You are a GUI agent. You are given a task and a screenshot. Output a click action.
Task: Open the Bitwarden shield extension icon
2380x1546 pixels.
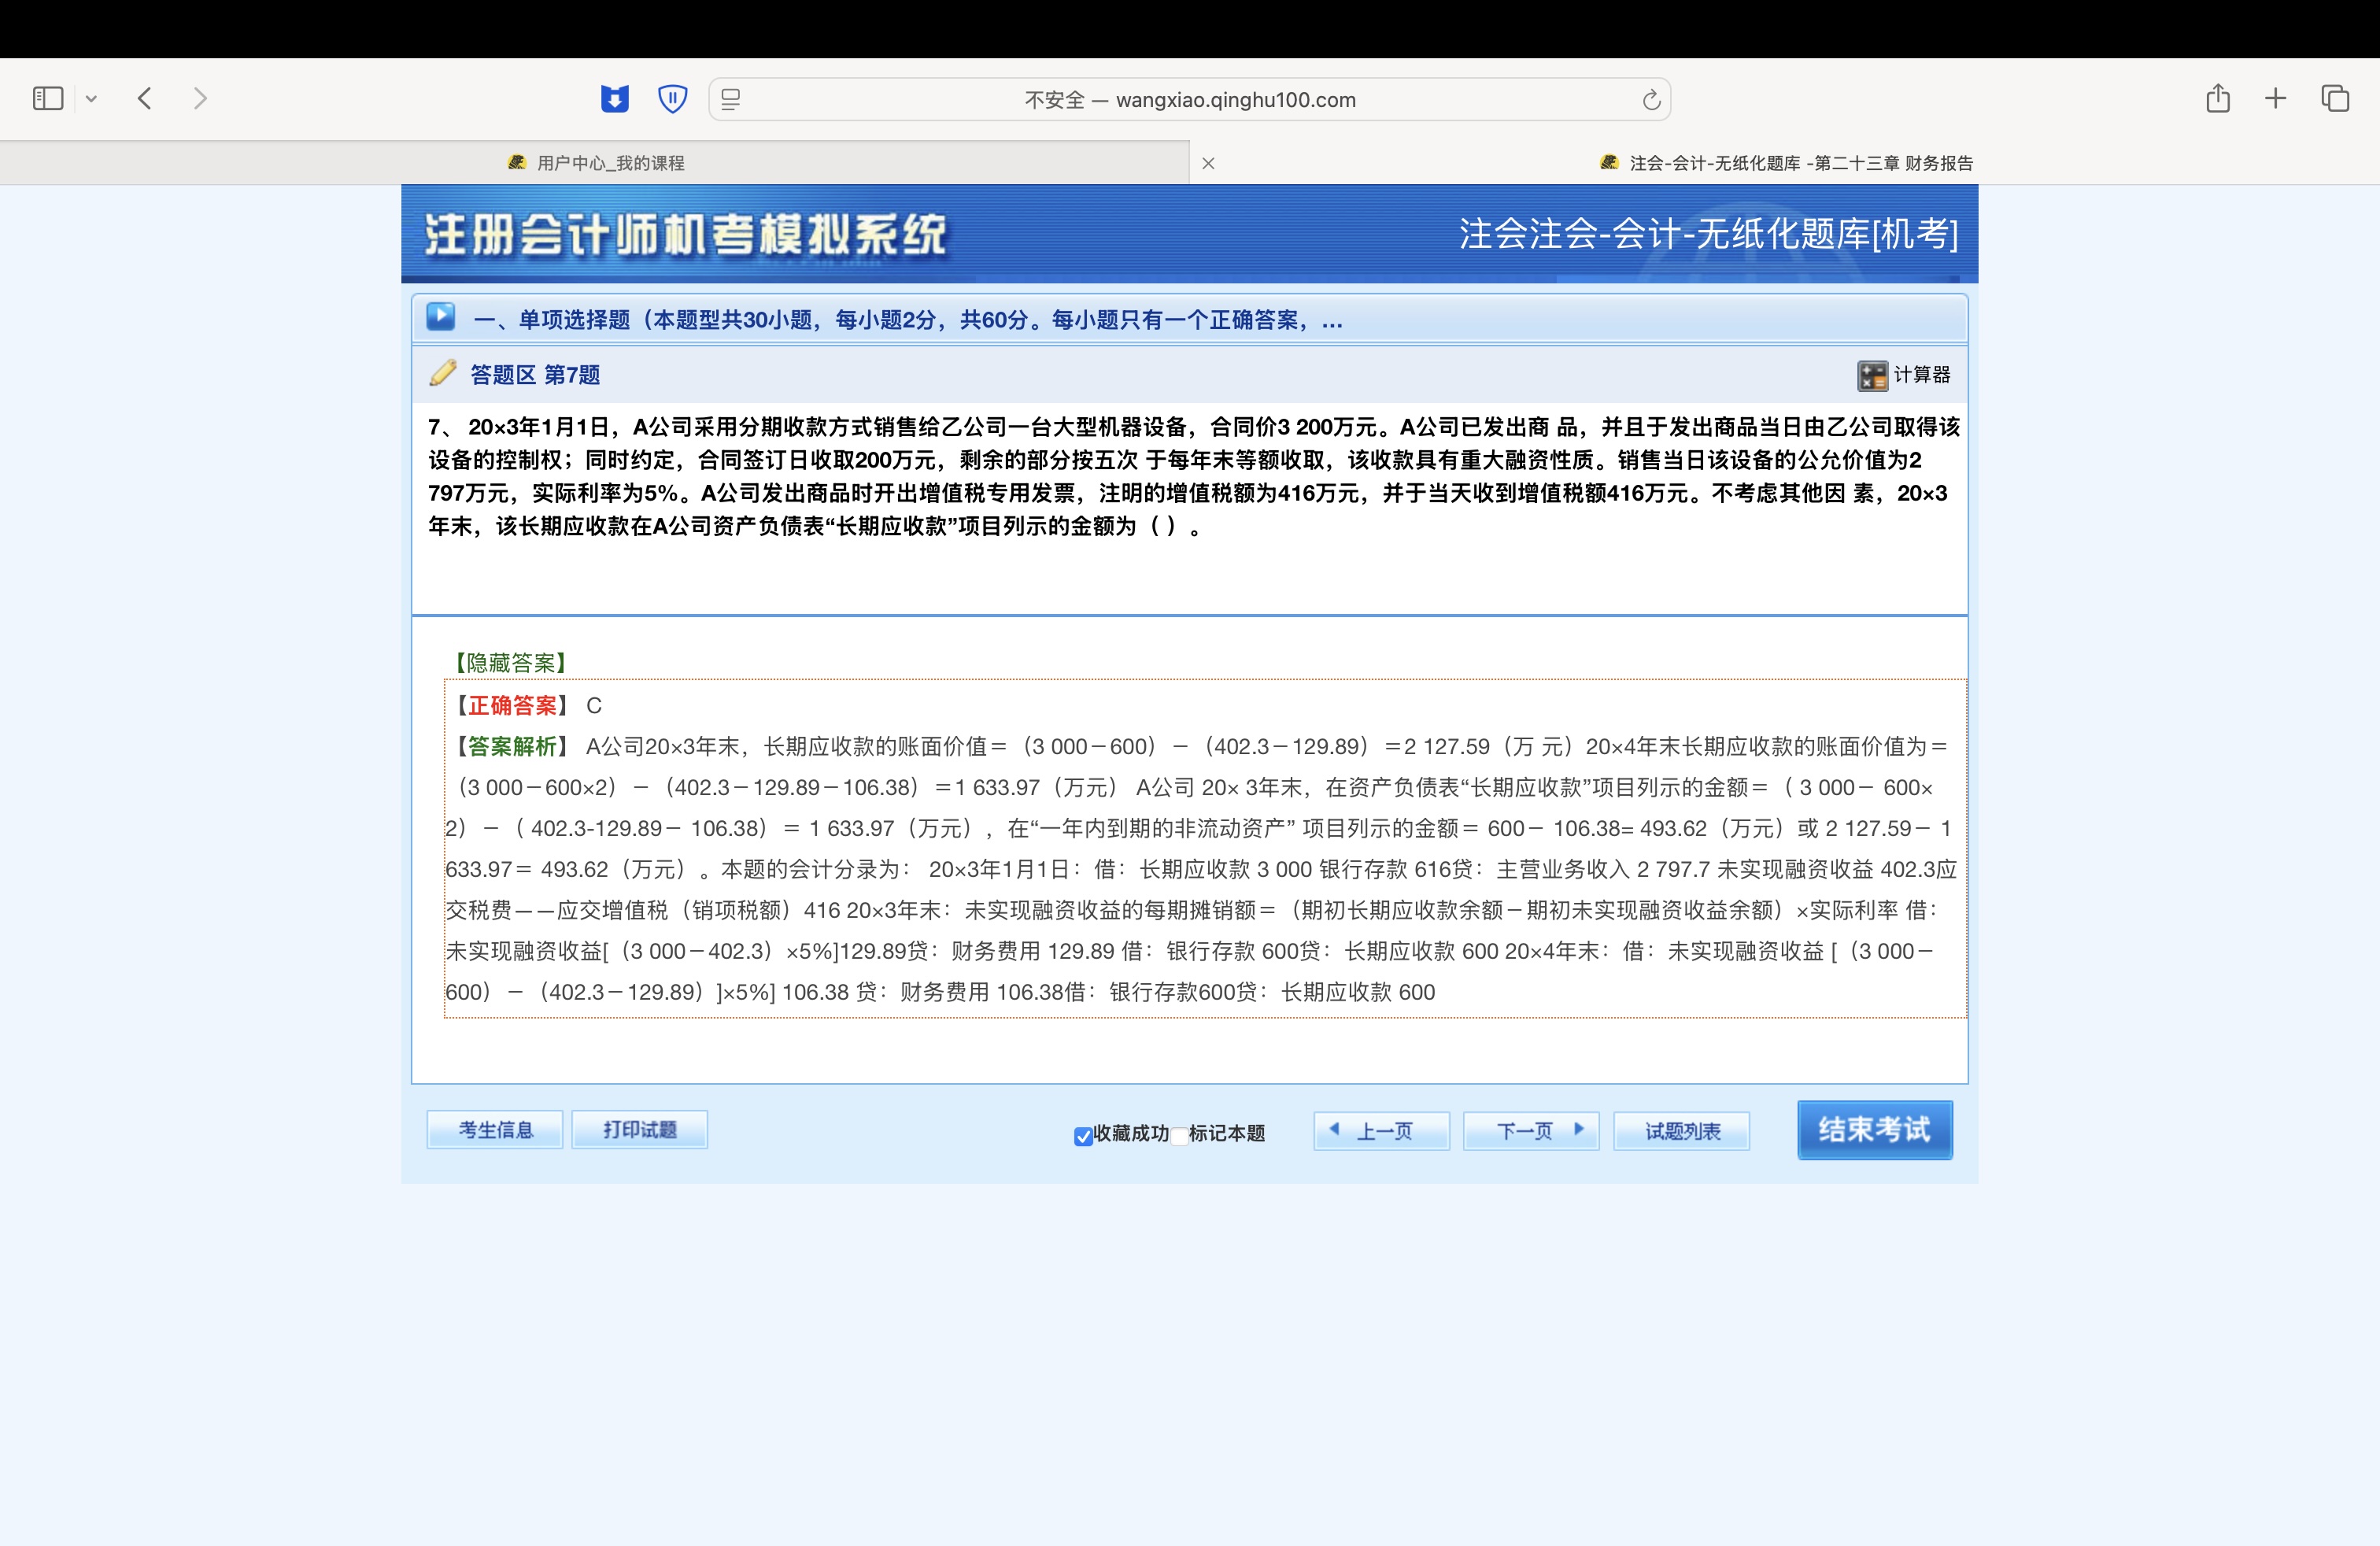point(673,98)
